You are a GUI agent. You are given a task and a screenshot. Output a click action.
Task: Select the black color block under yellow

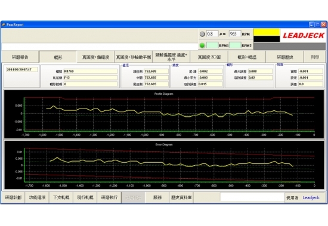coord(267,39)
